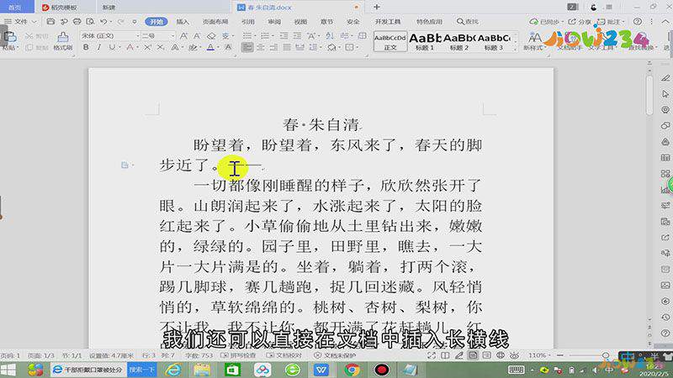Open the font size combo box
The image size is (673, 378).
(x=158, y=36)
